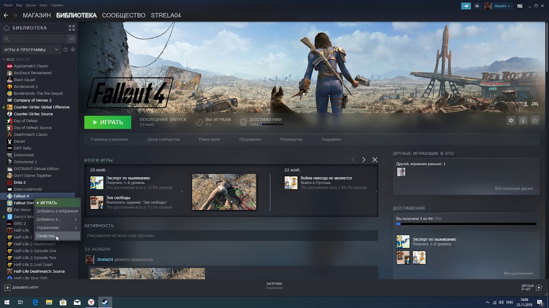549x308 pixels.
Task: Select Counter-Strike: Global Offensive in list
Action: (42, 107)
